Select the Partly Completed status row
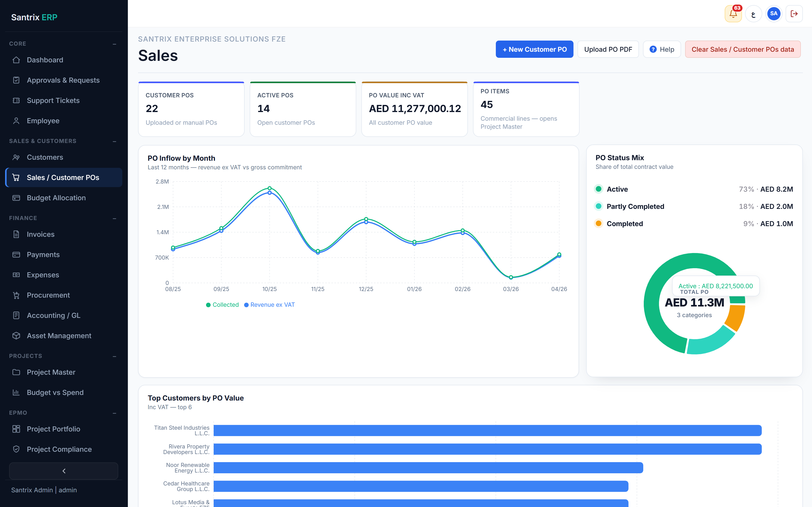 click(694, 207)
